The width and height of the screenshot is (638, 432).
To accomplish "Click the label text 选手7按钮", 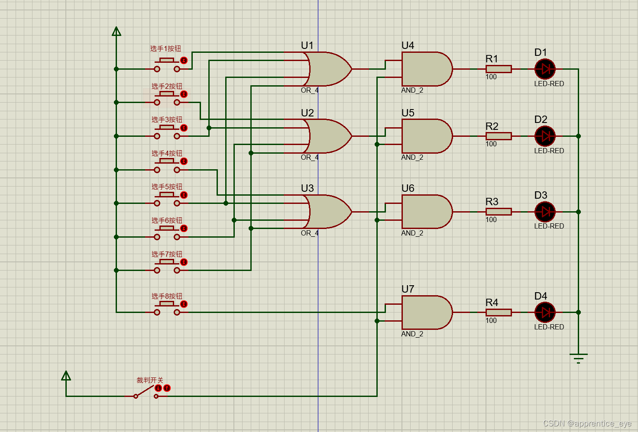I will click(x=167, y=254).
